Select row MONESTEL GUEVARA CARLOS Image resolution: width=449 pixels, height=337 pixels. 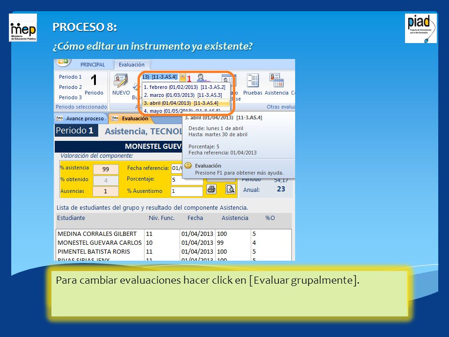174,243
